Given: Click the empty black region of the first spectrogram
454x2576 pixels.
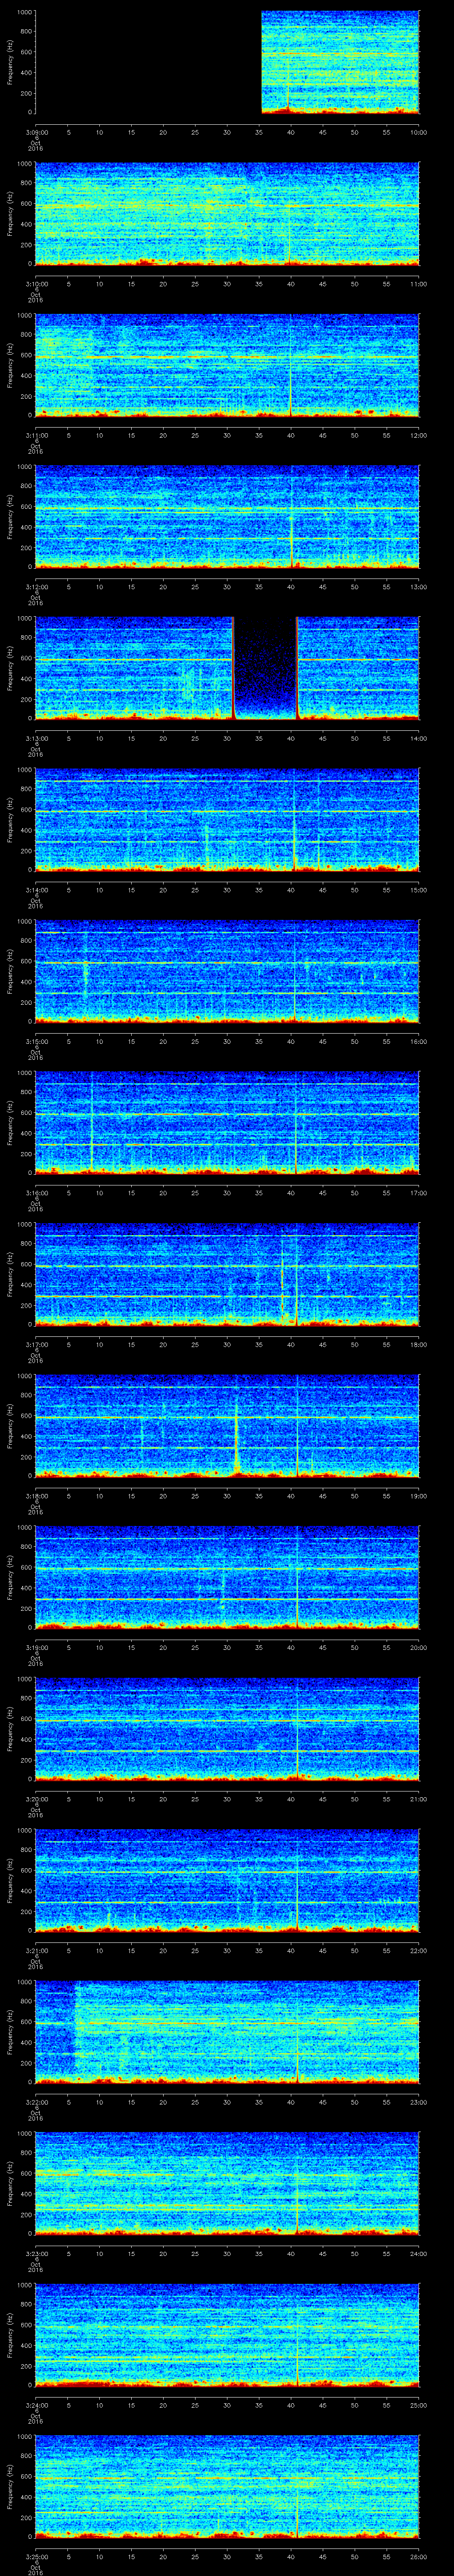Looking at the screenshot, I should 148,62.
